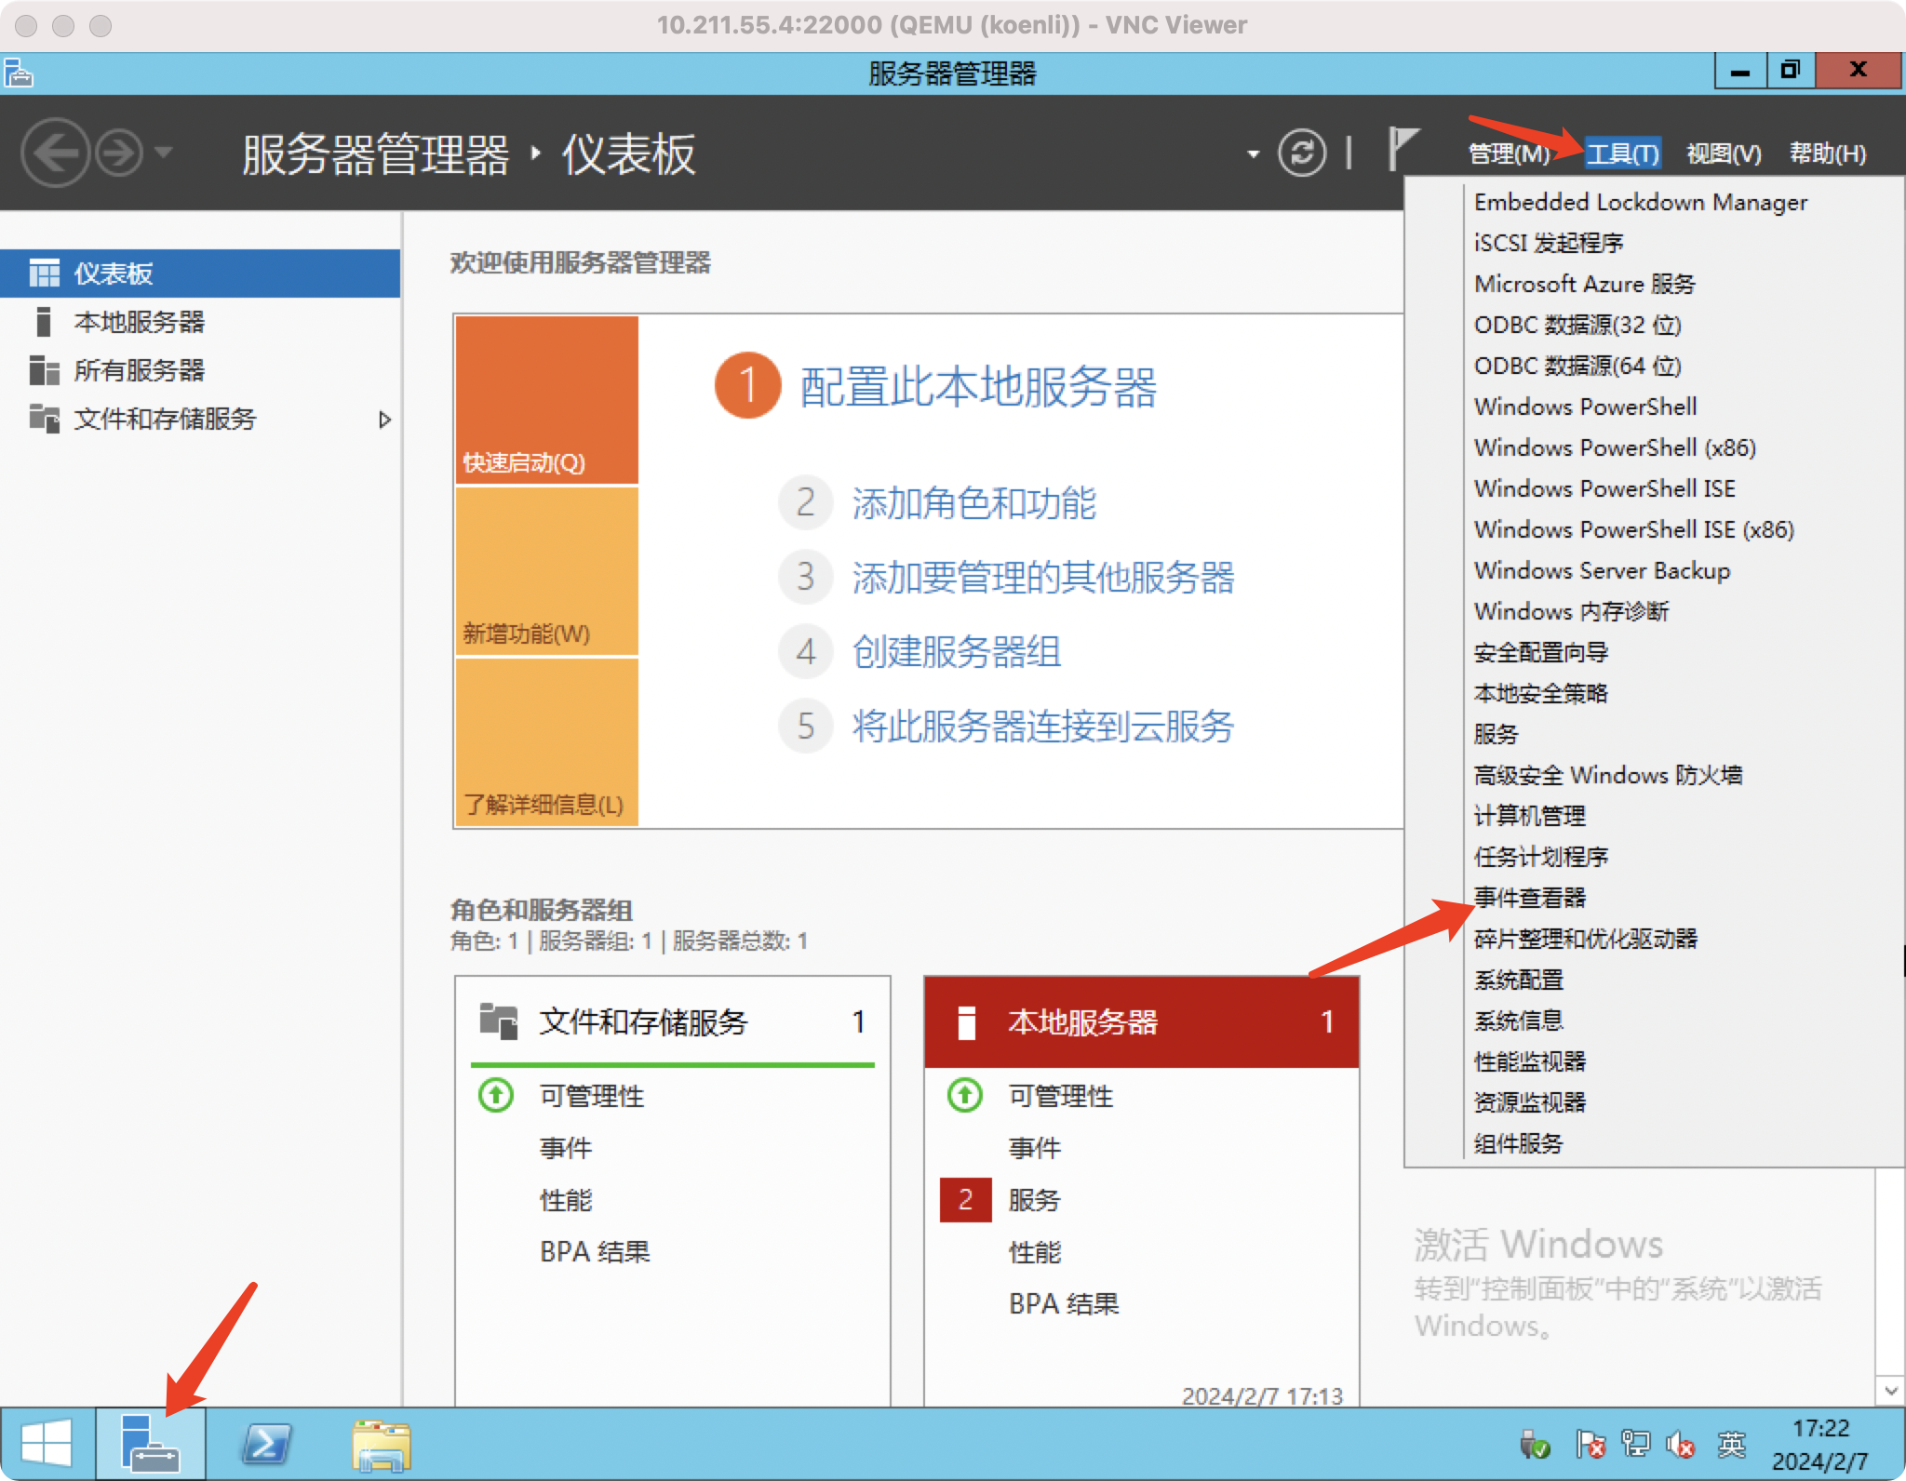The image size is (1906, 1481).
Task: Click 添加角色和功能 link
Action: pyautogui.click(x=973, y=503)
